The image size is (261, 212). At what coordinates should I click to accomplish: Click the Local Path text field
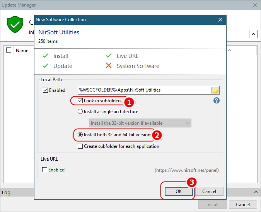pyautogui.click(x=144, y=90)
